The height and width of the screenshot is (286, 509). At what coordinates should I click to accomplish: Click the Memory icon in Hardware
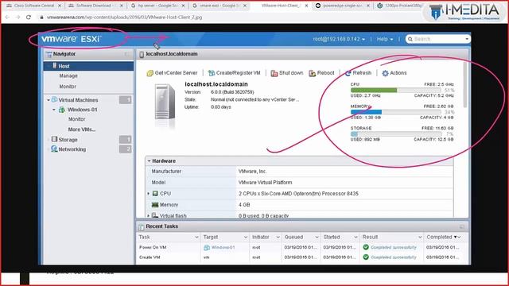click(x=155, y=205)
